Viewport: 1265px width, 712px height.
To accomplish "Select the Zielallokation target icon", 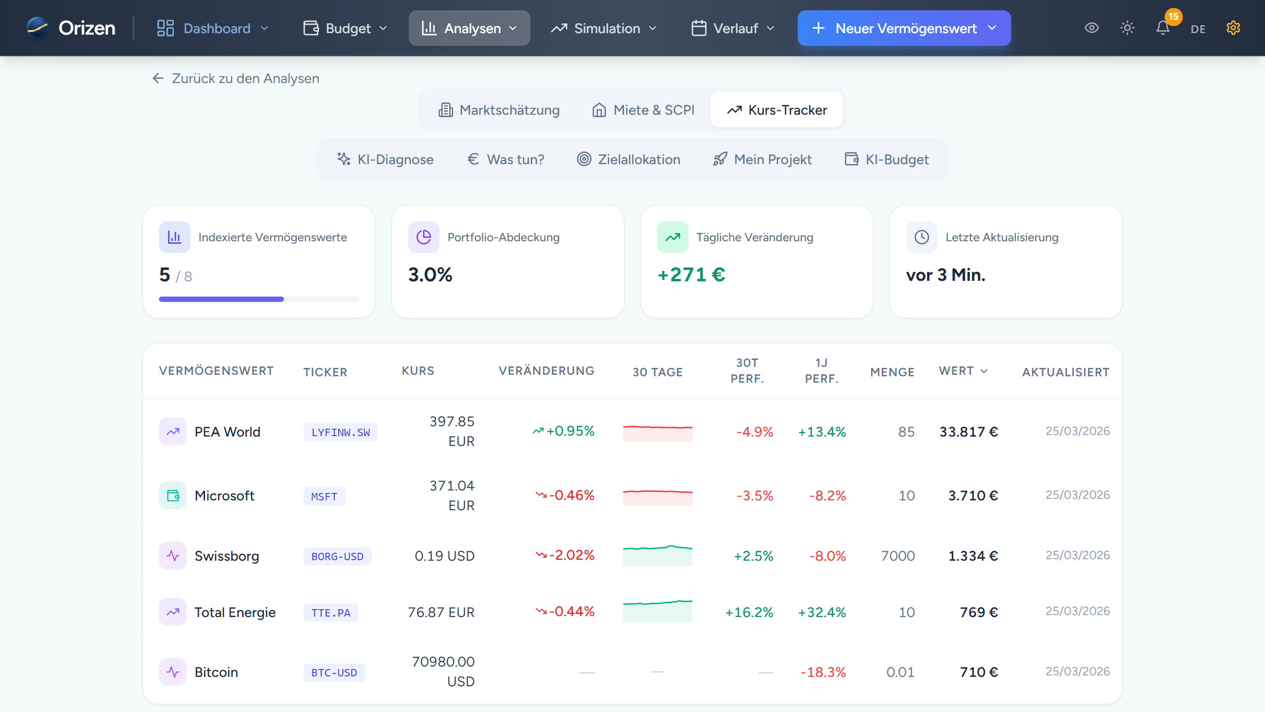I will 584,159.
